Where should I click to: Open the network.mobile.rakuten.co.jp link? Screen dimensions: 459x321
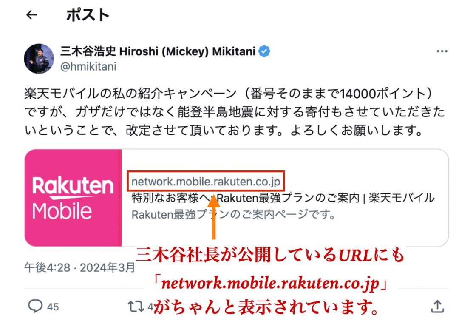[206, 182]
